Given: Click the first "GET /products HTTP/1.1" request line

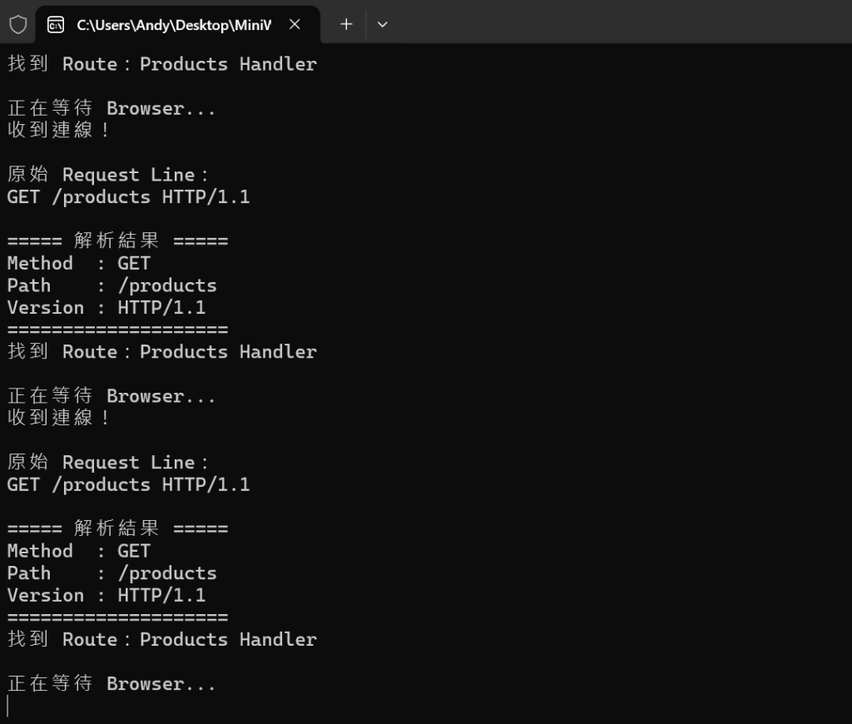Looking at the screenshot, I should pyautogui.click(x=128, y=196).
